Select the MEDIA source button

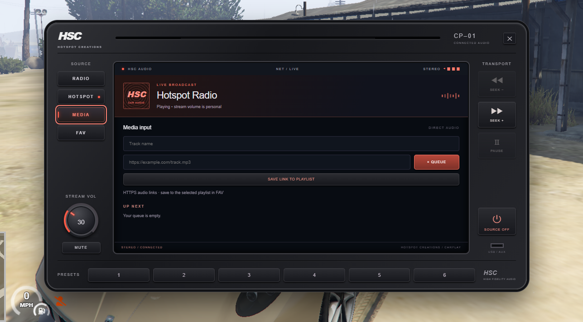tap(81, 115)
